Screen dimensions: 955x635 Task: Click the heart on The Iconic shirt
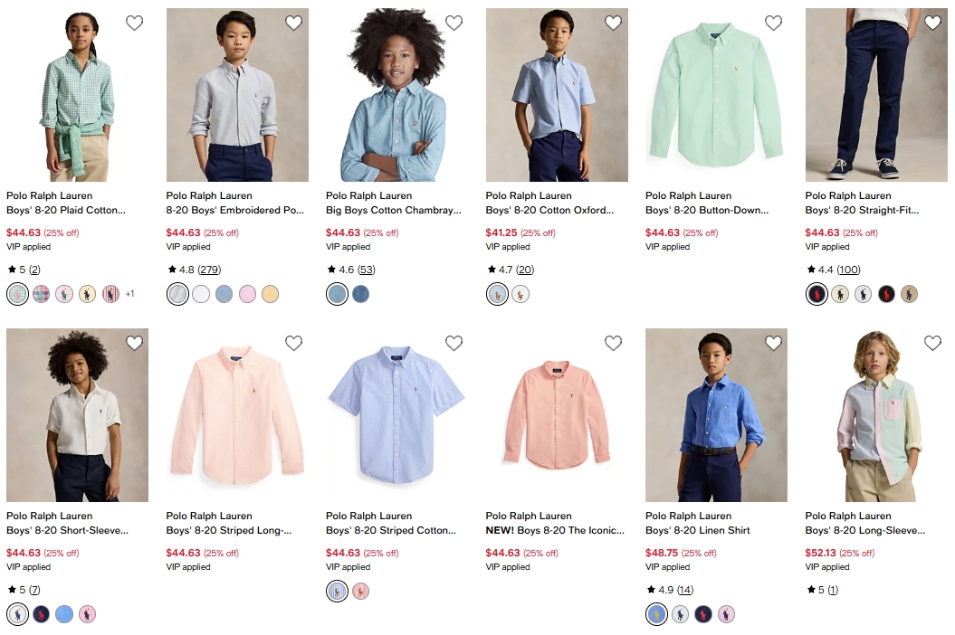coord(613,344)
